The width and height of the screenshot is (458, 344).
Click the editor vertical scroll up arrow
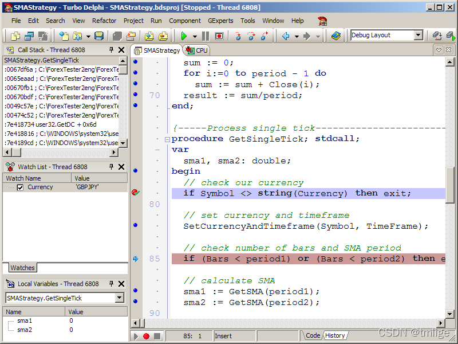449,62
